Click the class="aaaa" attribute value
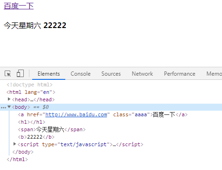 [141, 114]
